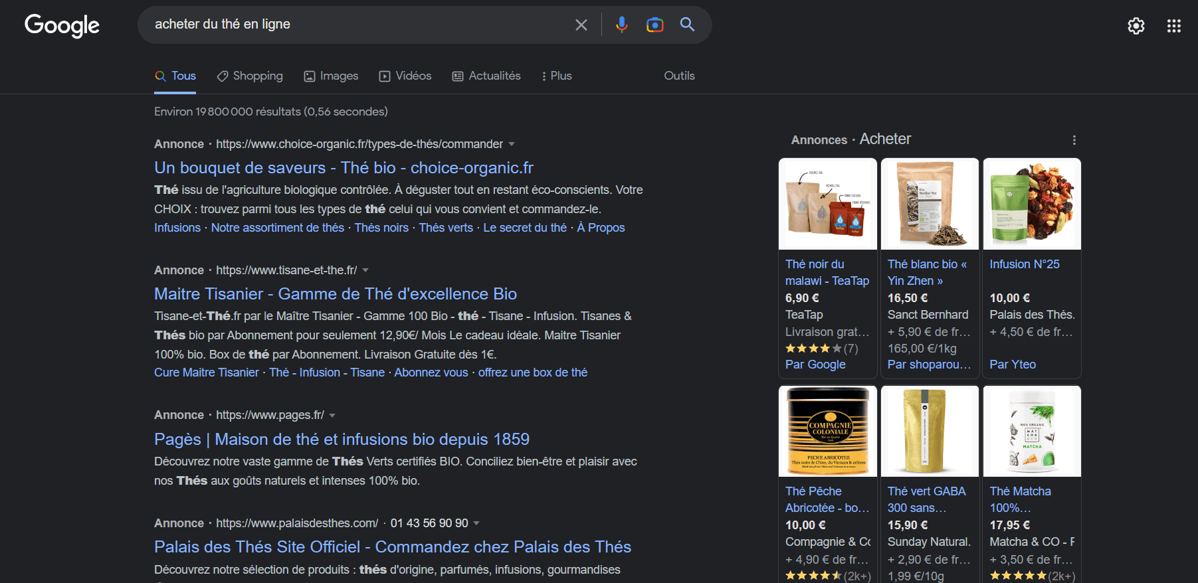This screenshot has width=1198, height=583.
Task: Expand tisane-et-the.fr ad dropdown arrow
Action: (x=365, y=270)
